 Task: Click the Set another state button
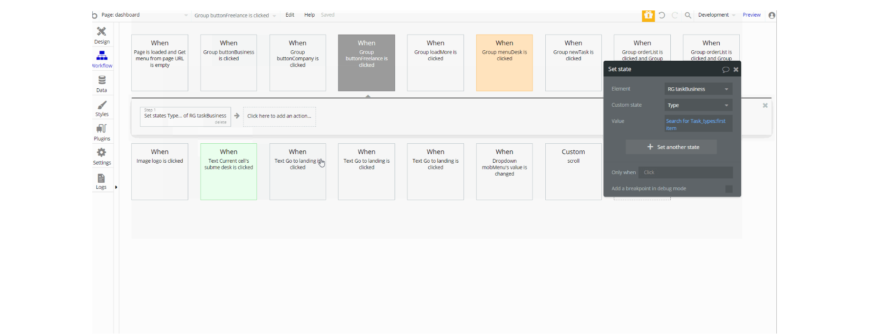point(671,147)
